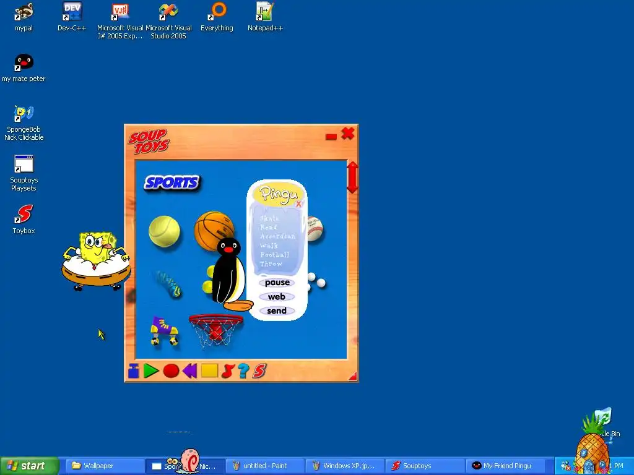Image resolution: width=634 pixels, height=475 pixels.
Task: Click the red S logo in bottom toolbar
Action: click(259, 371)
